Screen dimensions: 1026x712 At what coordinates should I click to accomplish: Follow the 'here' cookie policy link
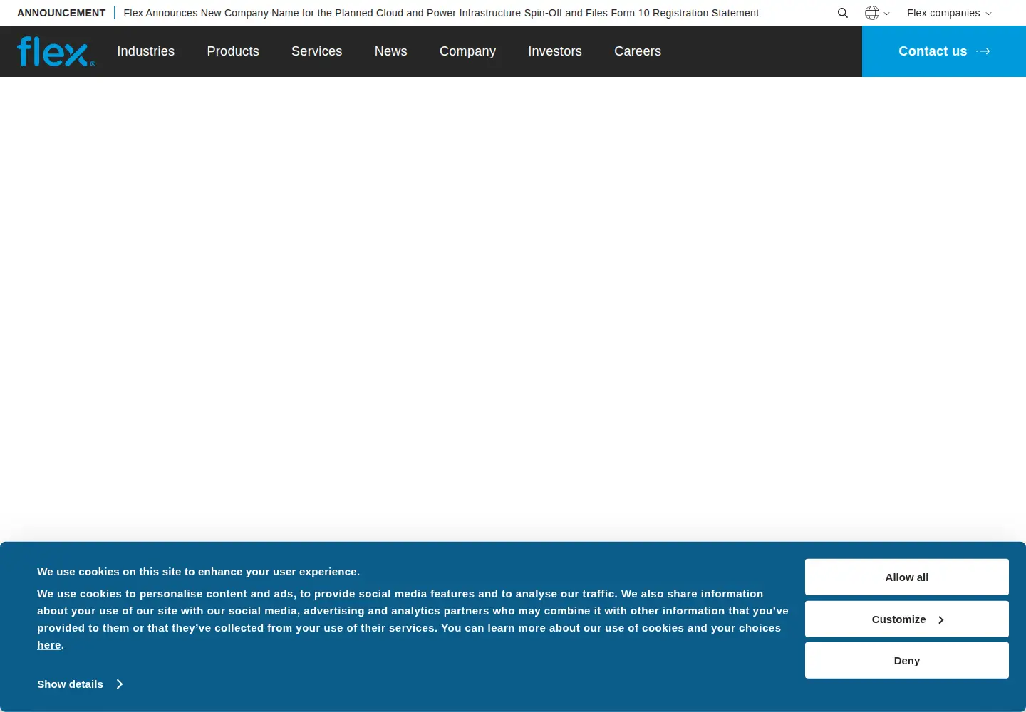49,645
